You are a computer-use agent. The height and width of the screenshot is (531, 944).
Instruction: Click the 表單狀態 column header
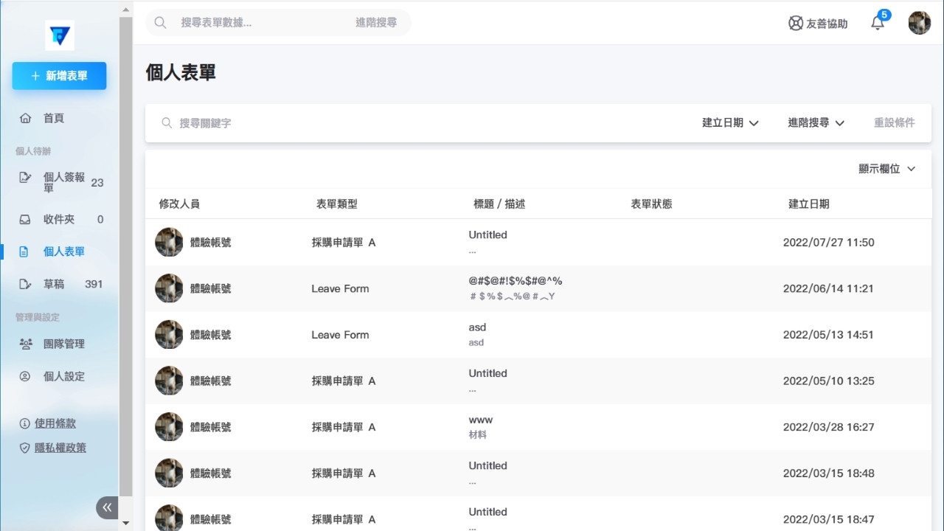(651, 204)
